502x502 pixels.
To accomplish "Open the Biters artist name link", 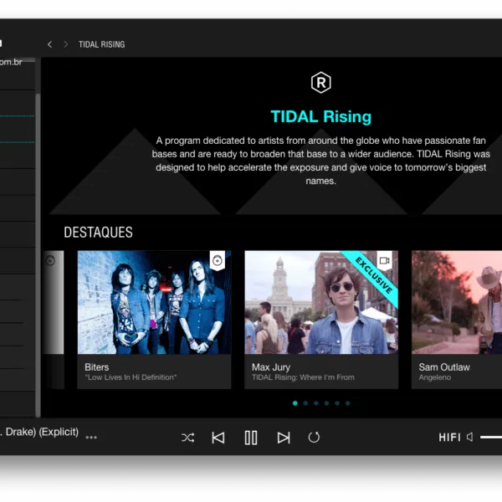I will pyautogui.click(x=97, y=367).
